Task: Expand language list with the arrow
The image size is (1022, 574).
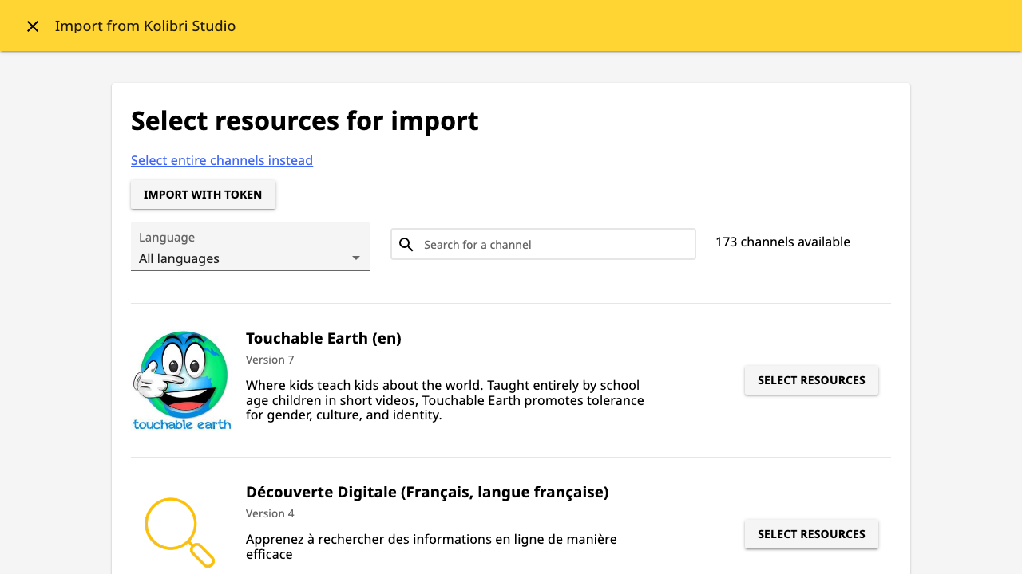Action: 356,258
